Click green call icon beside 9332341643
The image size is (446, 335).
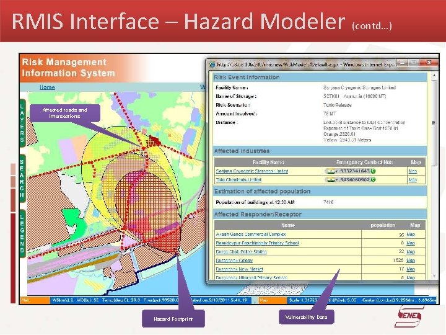pyautogui.click(x=373, y=171)
